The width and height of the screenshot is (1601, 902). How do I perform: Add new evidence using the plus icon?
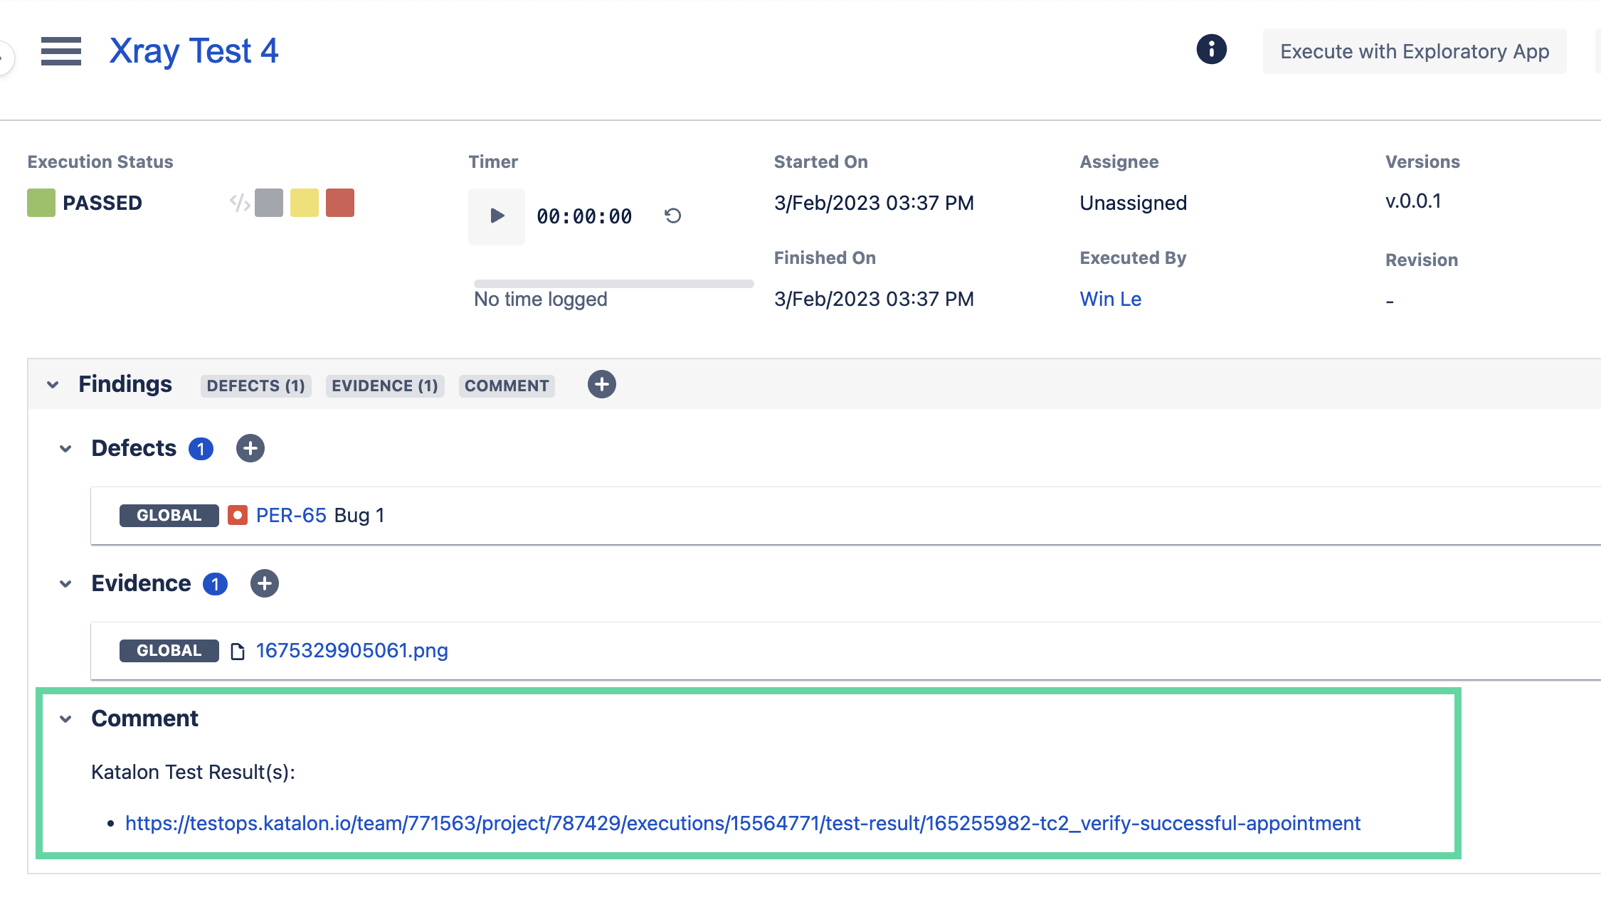[264, 583]
